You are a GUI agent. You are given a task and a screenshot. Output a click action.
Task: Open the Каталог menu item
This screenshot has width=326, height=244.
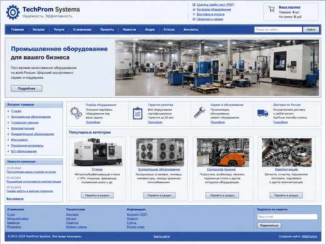click(x=39, y=29)
